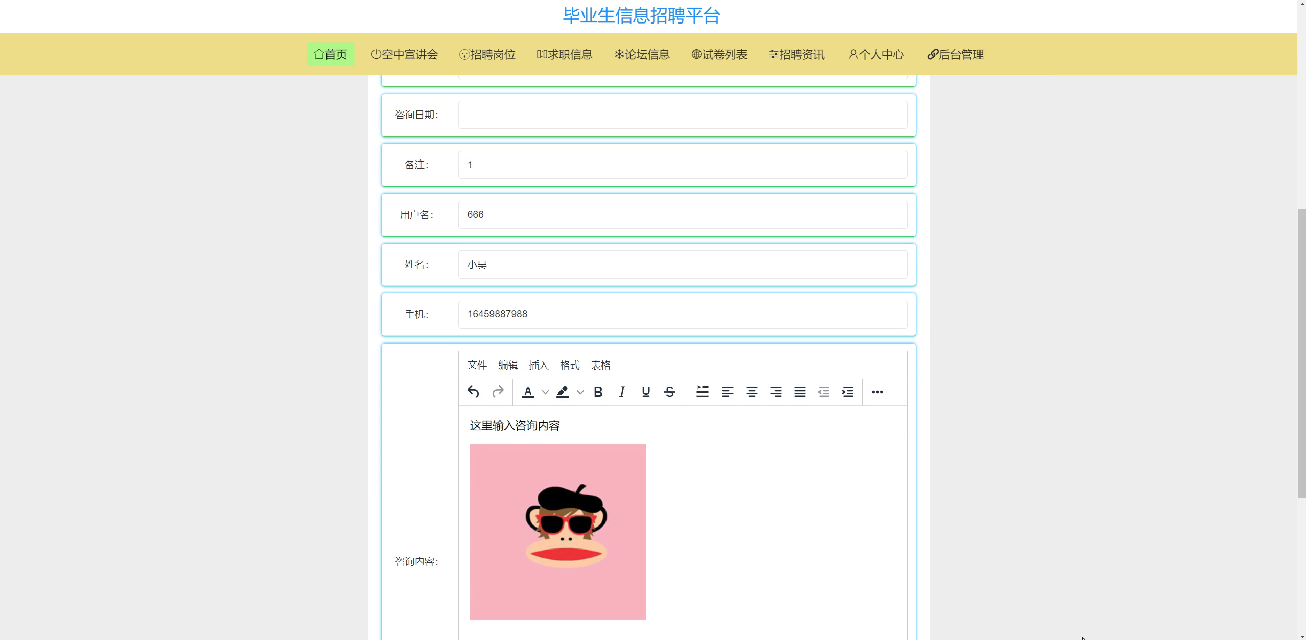The height and width of the screenshot is (640, 1306).
Task: Open the text color dropdown arrow
Action: pos(545,392)
